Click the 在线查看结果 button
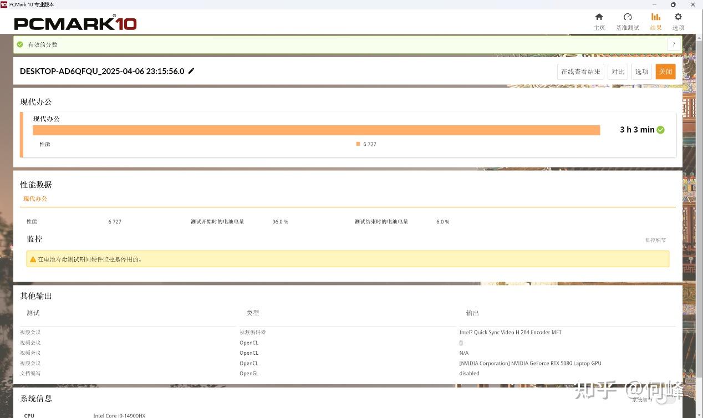Viewport: 703px width, 418px height. 580,71
